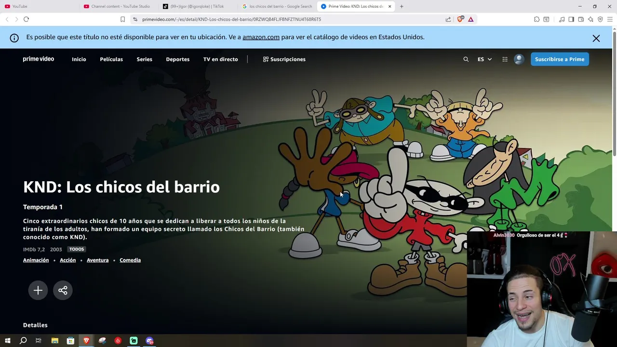Image resolution: width=617 pixels, height=347 pixels.
Task: Add title to watchlist with plus button
Action: (x=38, y=290)
